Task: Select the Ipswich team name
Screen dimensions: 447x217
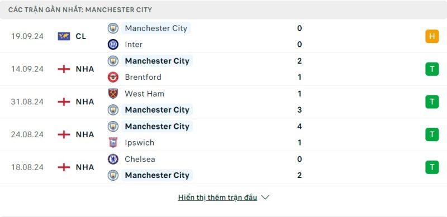Action: tap(139, 142)
